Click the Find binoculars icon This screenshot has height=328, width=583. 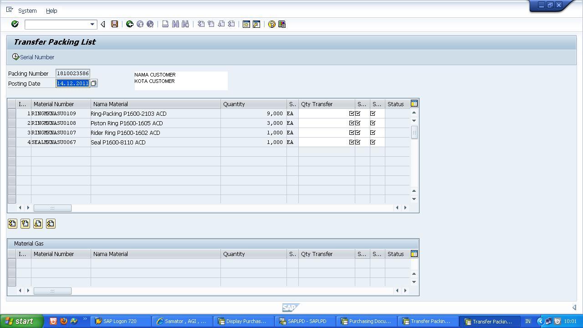pyautogui.click(x=175, y=24)
